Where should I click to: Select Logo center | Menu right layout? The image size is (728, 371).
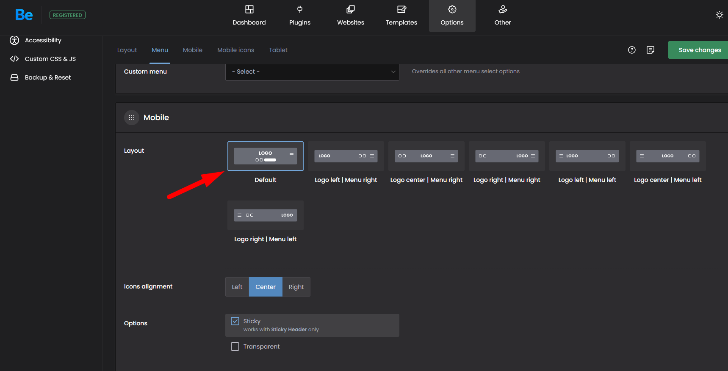[x=426, y=156]
